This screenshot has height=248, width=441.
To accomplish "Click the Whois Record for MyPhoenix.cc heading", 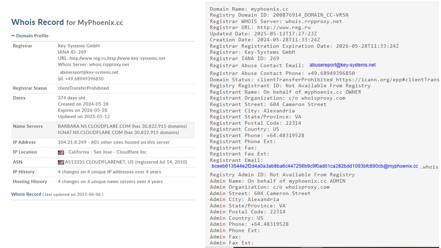I will pyautogui.click(x=67, y=22).
